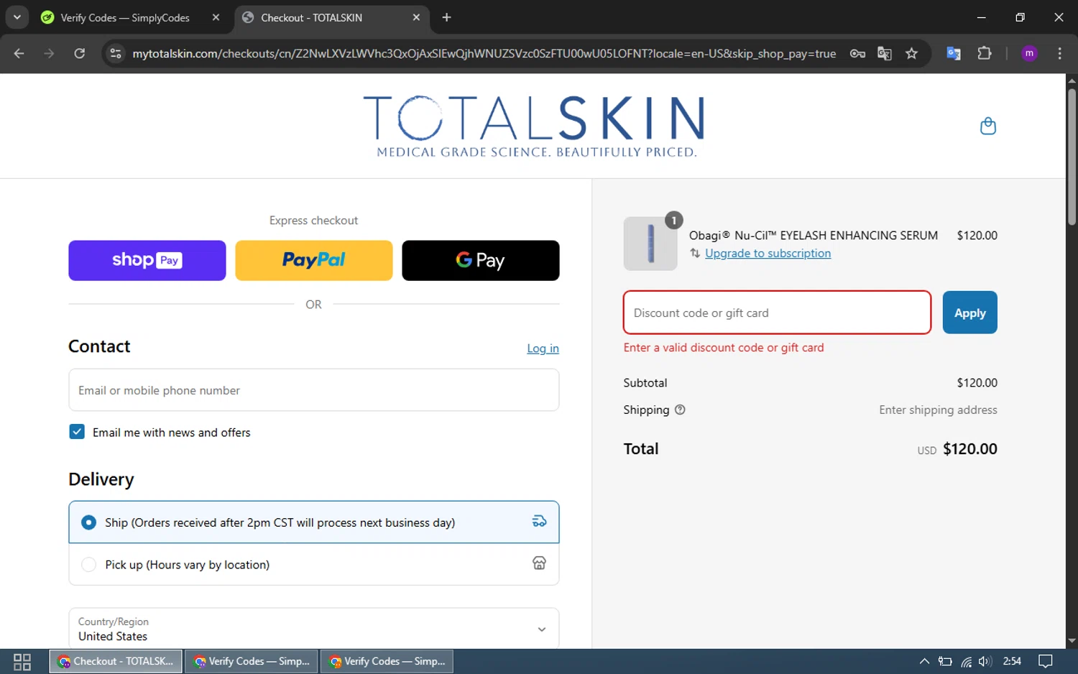
Task: Open the Chrome profile avatar
Action: 1029,53
